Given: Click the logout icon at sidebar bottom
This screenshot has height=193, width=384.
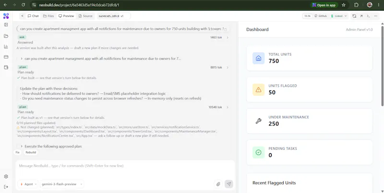Looking at the screenshot, I should (6, 187).
